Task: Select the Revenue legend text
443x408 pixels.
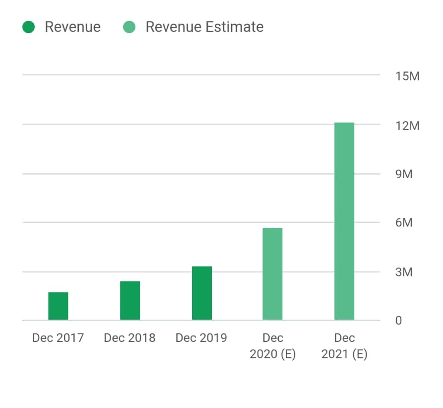Action: [x=72, y=27]
